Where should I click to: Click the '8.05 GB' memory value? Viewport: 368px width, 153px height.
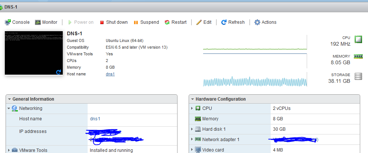[340, 62]
